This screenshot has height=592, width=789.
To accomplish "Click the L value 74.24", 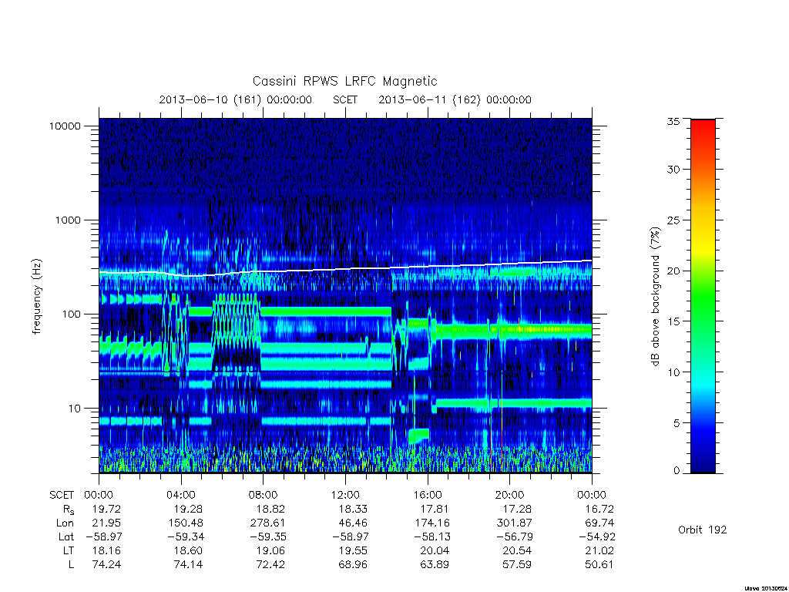I will 106,565.
